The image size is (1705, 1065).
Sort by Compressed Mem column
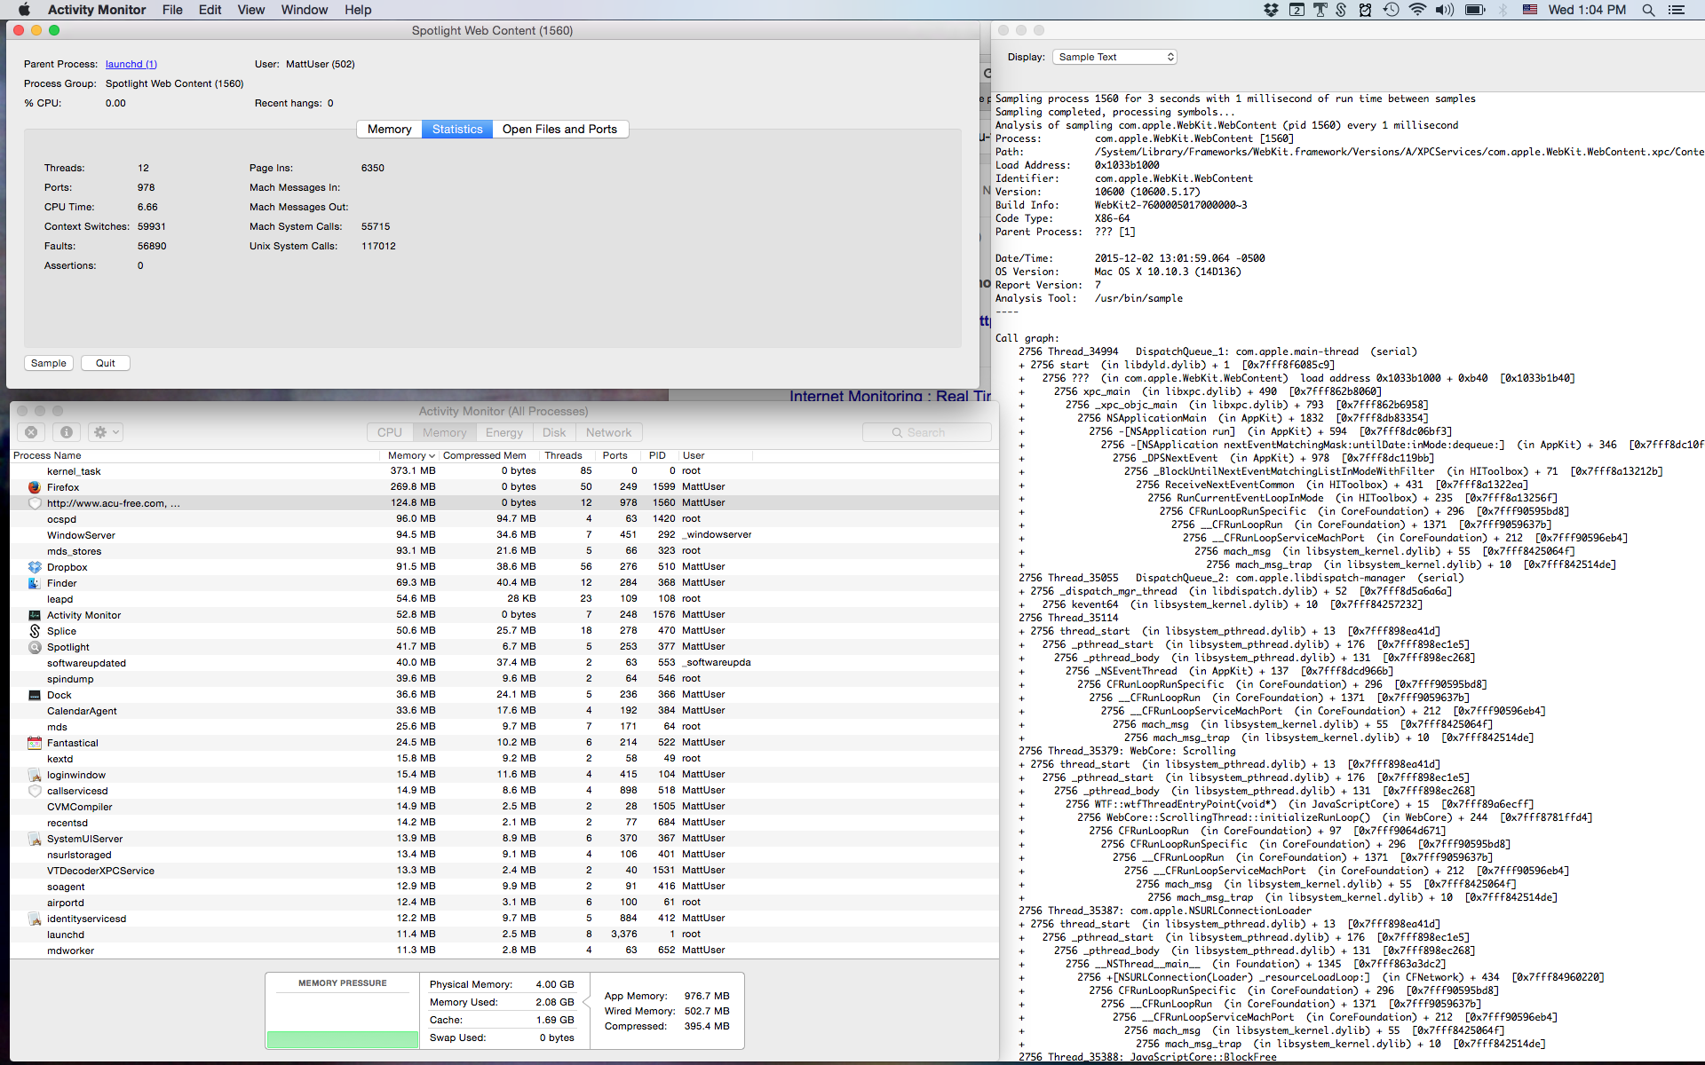click(x=487, y=455)
